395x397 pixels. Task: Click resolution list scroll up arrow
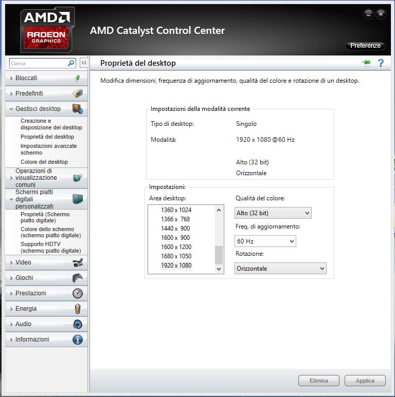219,210
